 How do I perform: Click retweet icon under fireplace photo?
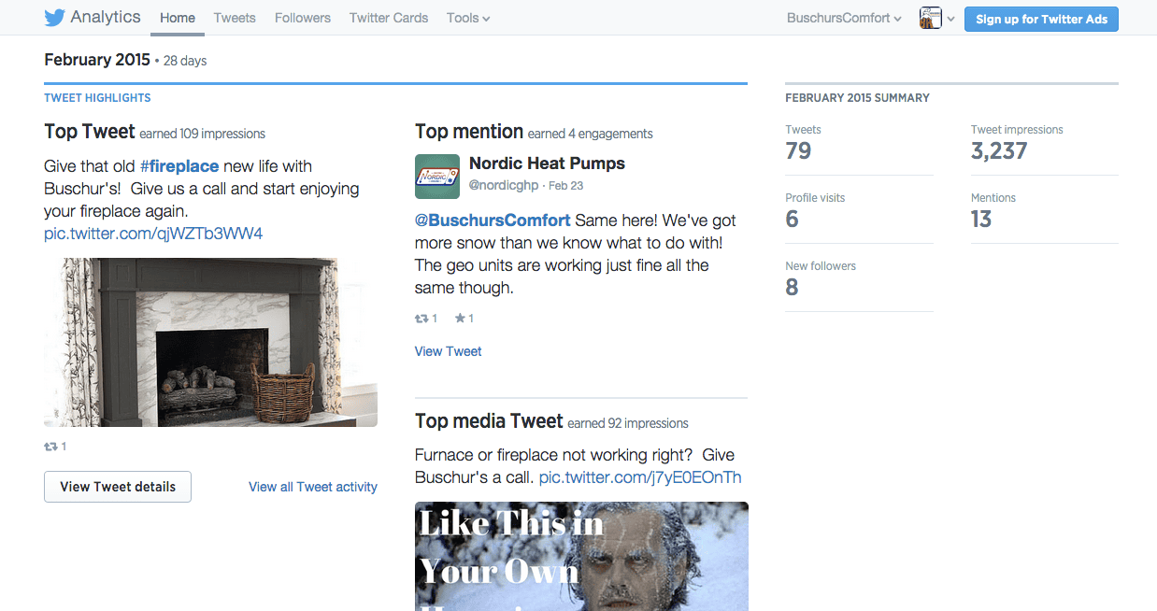click(x=51, y=447)
